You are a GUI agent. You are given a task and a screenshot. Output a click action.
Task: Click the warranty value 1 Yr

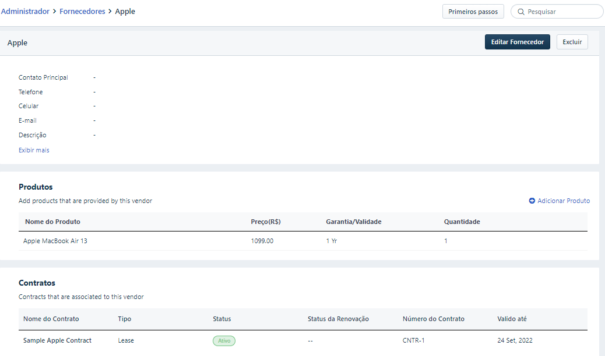(x=332, y=241)
